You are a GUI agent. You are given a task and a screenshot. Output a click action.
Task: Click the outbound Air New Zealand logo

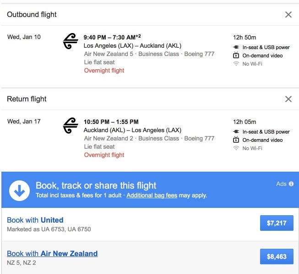tap(71, 41)
